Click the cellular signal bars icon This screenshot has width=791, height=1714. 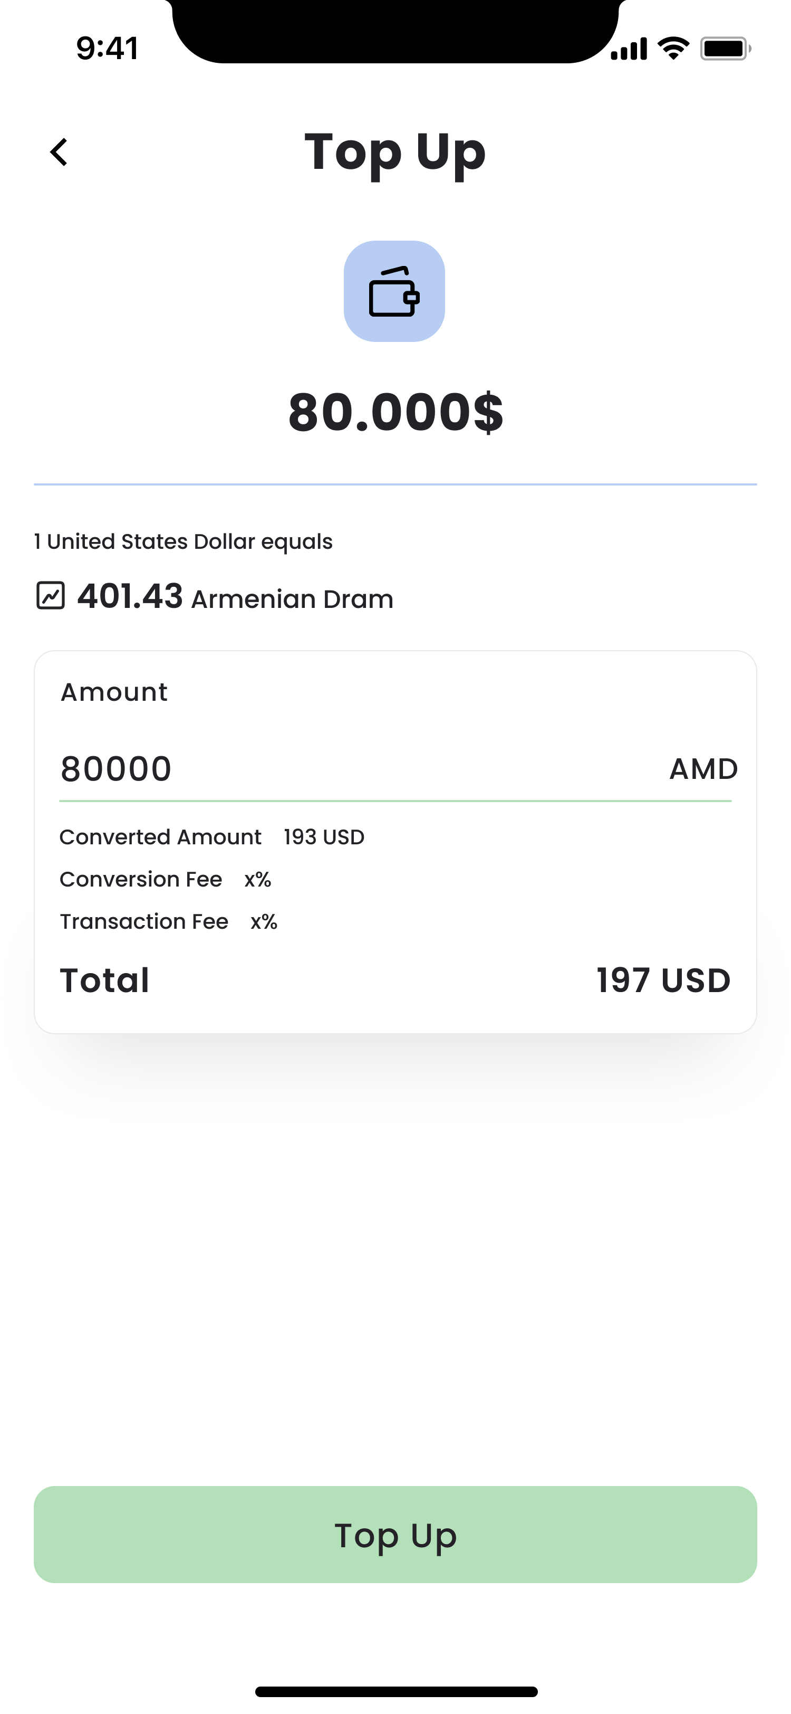coord(629,49)
